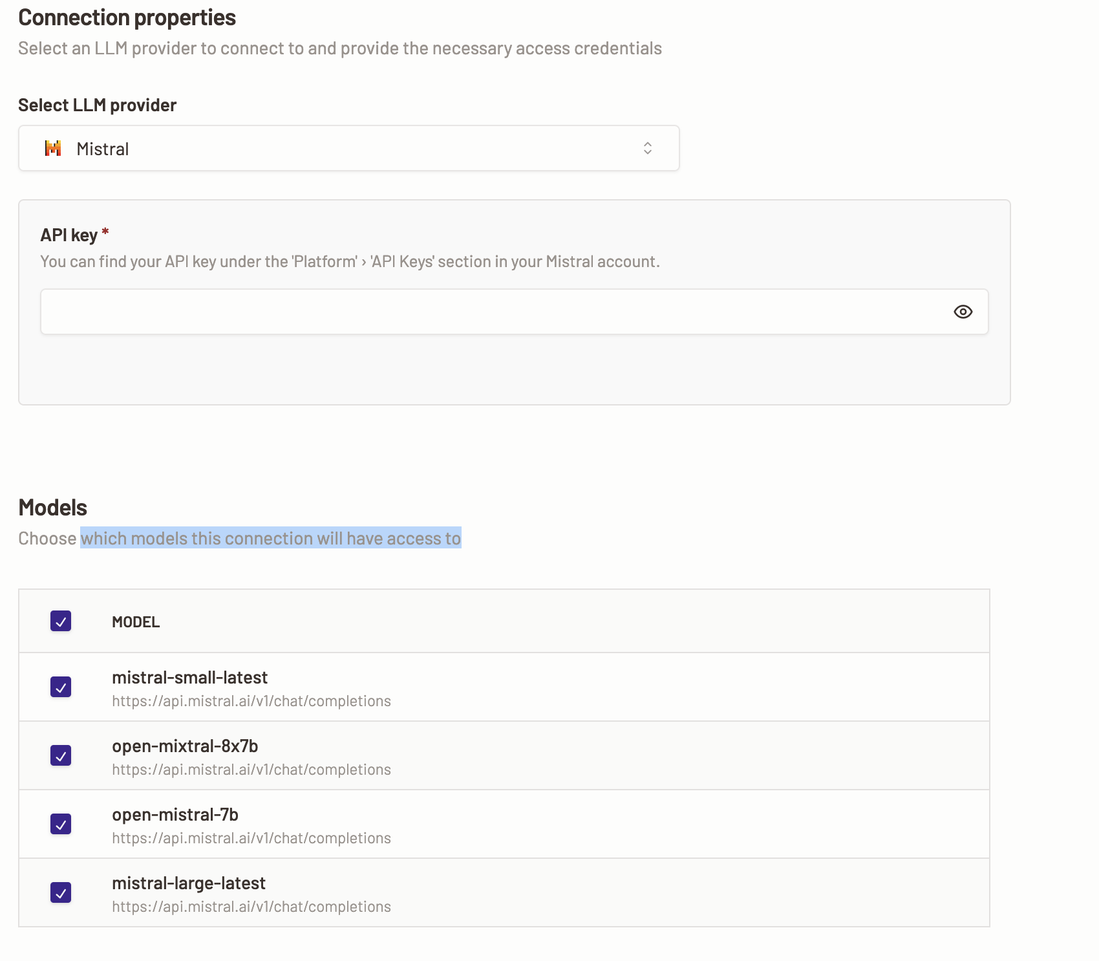
Task: Click the Select LLM provider label
Action: [x=98, y=105]
